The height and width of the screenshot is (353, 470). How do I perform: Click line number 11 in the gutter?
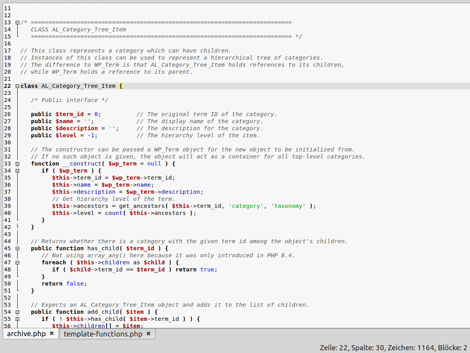[7, 8]
